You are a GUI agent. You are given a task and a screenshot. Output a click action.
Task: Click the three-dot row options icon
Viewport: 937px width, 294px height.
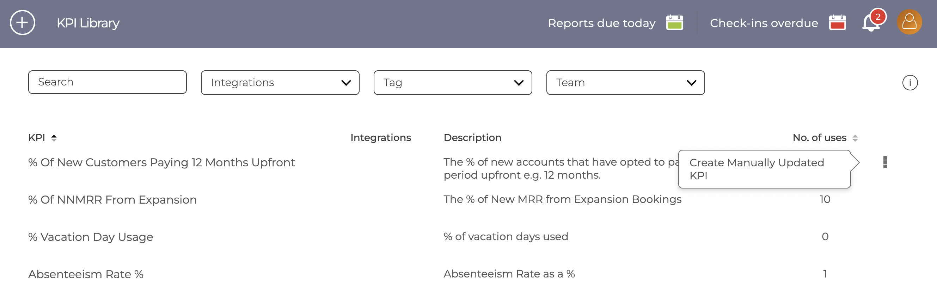[x=885, y=162]
